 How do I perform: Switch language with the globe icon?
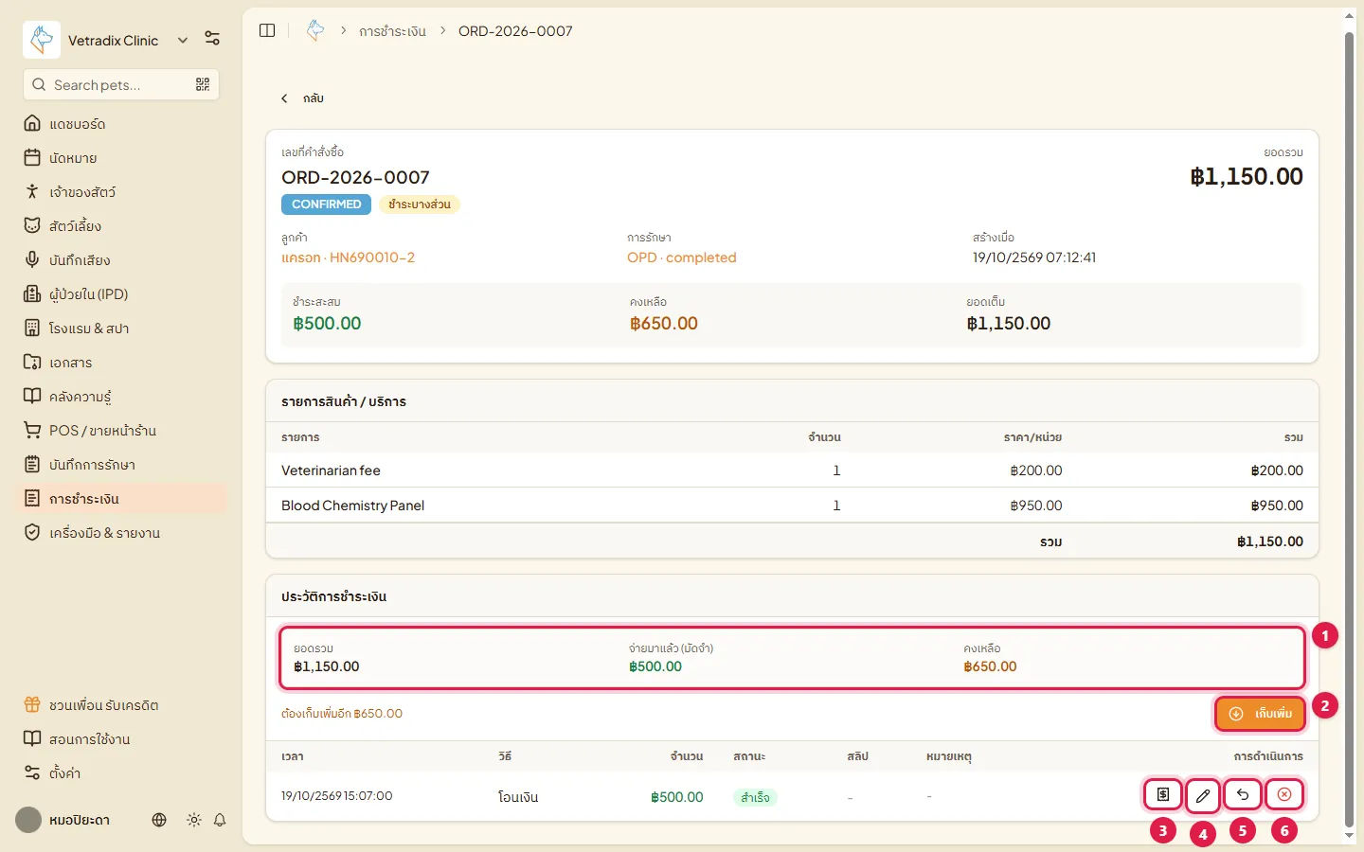pos(159,820)
